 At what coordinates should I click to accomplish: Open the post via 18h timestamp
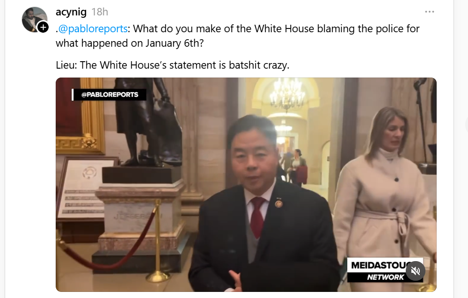tap(100, 12)
